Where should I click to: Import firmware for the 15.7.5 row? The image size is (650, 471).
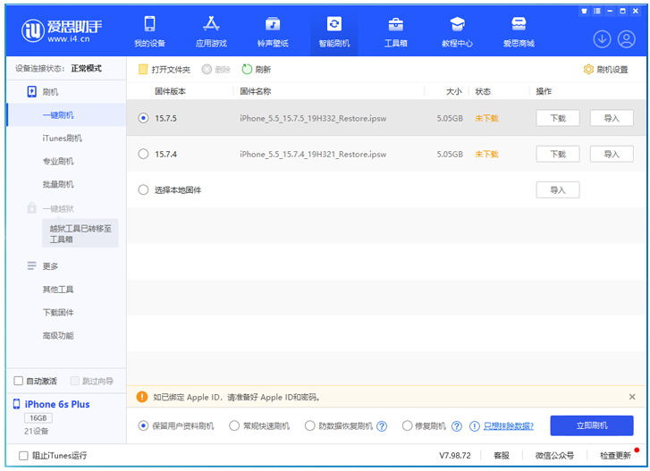click(612, 118)
